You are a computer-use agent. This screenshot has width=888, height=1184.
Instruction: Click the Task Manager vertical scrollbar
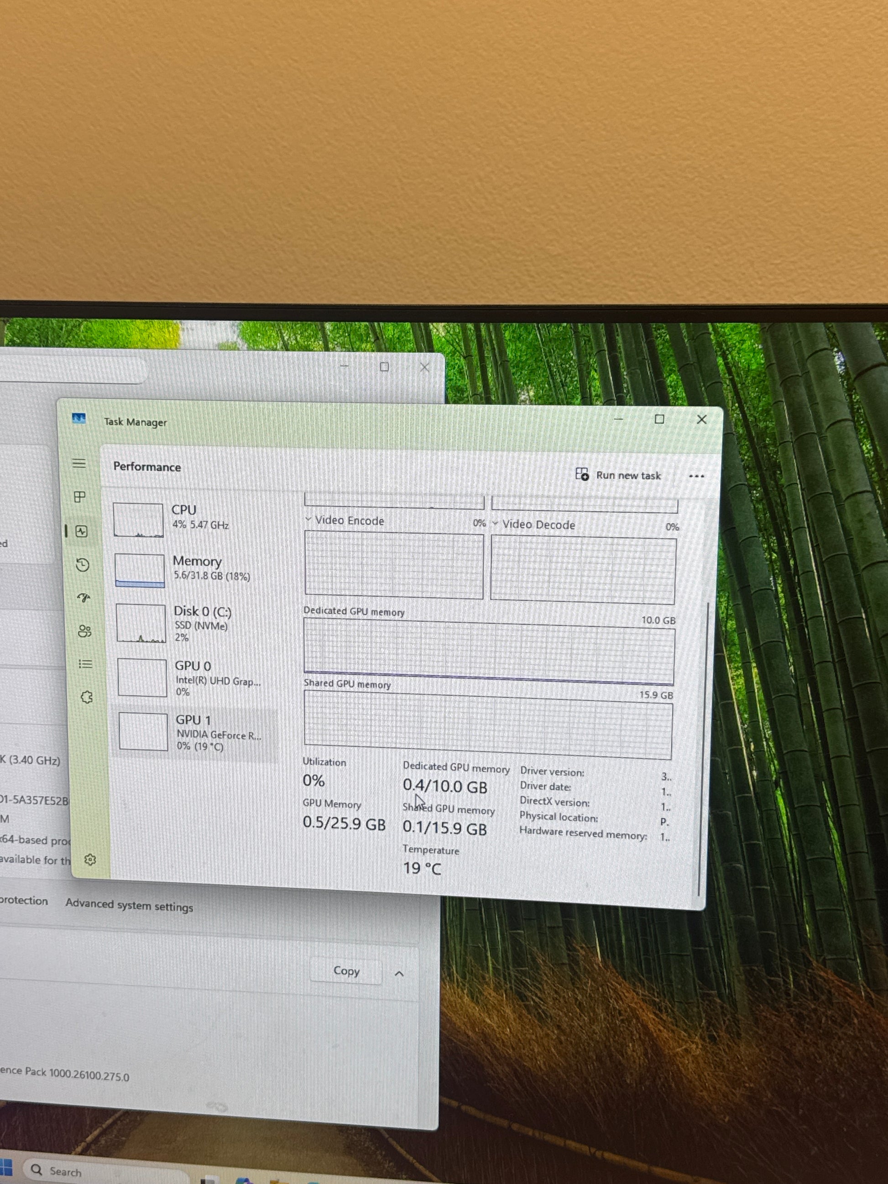tap(703, 749)
